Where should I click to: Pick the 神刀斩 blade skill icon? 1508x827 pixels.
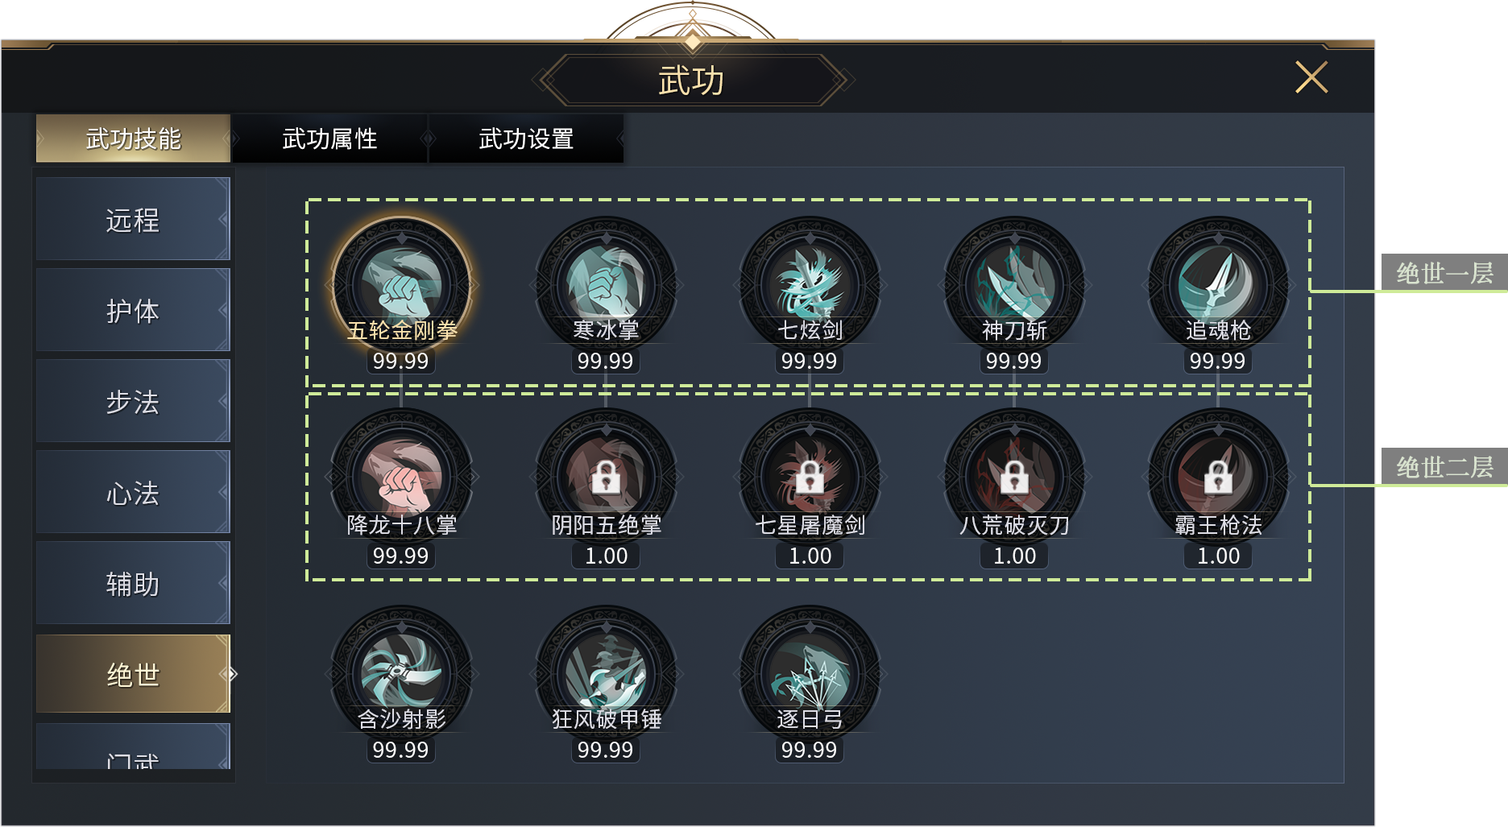[1014, 285]
